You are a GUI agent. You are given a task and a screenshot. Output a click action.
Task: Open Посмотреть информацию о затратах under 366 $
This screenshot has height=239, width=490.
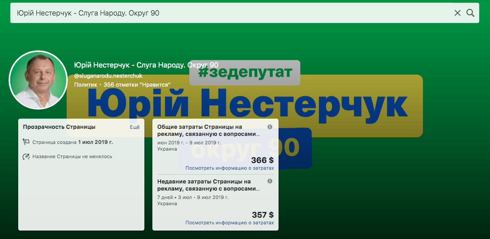point(230,168)
